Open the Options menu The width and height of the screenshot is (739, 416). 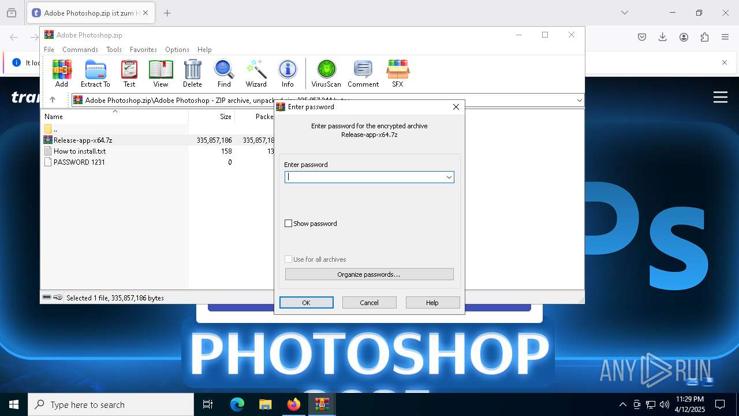tap(177, 50)
